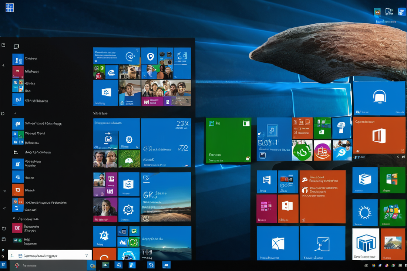Open the blue tile with white tree-bulb icon
Screen dimensions: 407x271
pos(342,128)
